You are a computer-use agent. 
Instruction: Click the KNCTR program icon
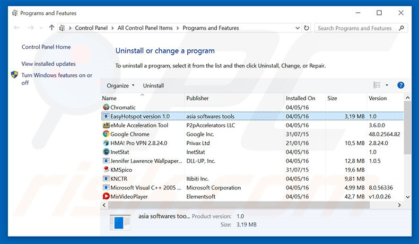click(x=106, y=179)
